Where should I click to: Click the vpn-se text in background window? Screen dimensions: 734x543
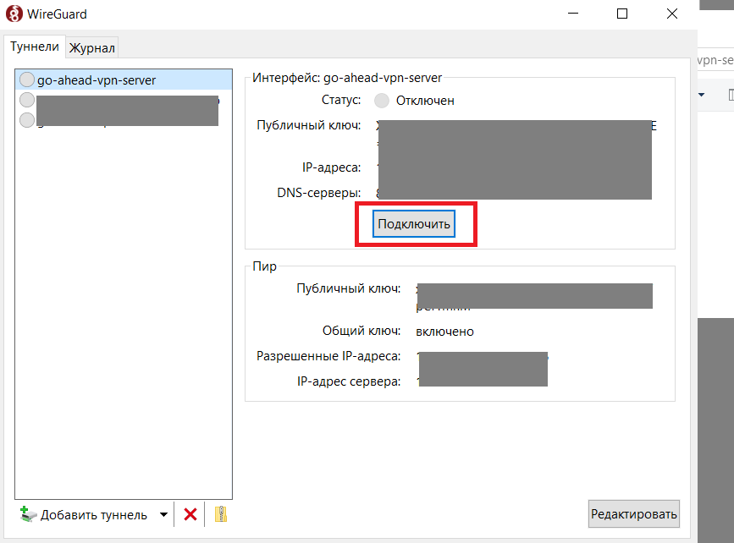click(715, 61)
